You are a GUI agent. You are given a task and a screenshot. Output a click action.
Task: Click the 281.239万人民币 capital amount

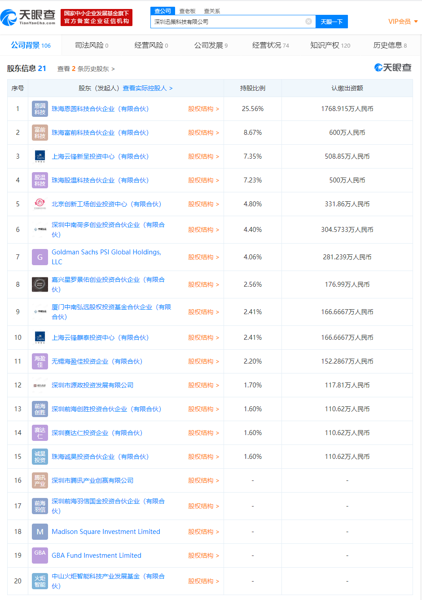point(347,257)
